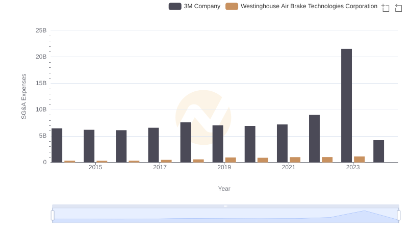Click the 3M bar for 2014

click(57, 145)
